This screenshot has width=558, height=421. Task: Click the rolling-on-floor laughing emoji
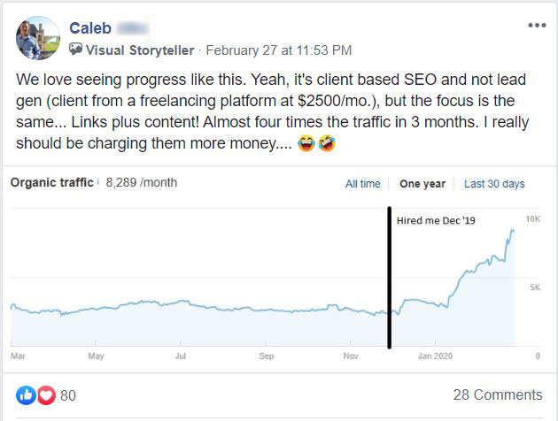[x=327, y=143]
